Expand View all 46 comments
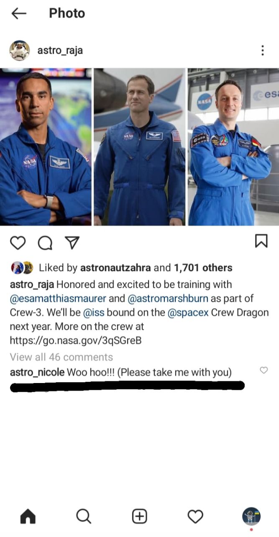The image size is (279, 537). [61, 357]
